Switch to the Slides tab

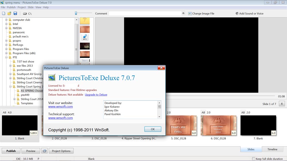(x=251, y=149)
